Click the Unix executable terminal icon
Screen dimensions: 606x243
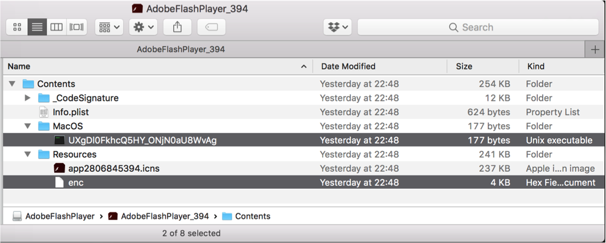pyautogui.click(x=59, y=140)
